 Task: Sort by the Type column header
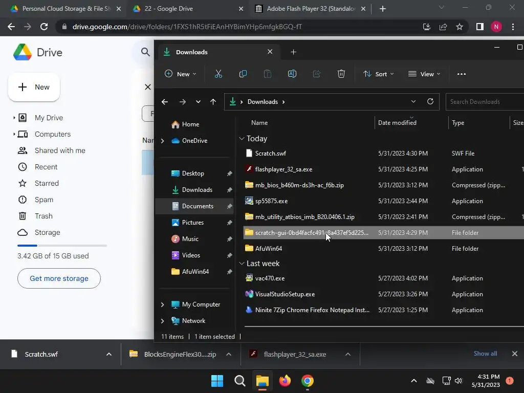coord(458,123)
